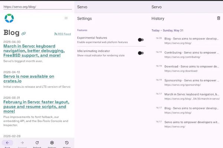223x148 pixels.
Task: Click Today – Sunday, May 31 header
Action: click(x=167, y=30)
